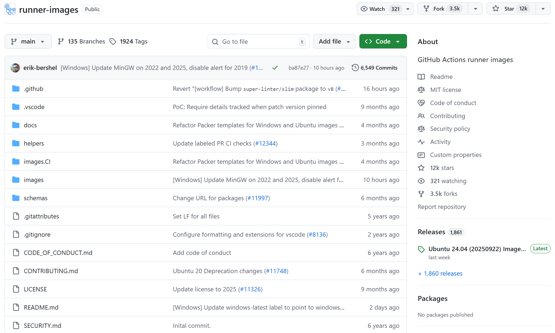The height and width of the screenshot is (333, 555).
Task: Open the main branch dropdown
Action: click(28, 41)
